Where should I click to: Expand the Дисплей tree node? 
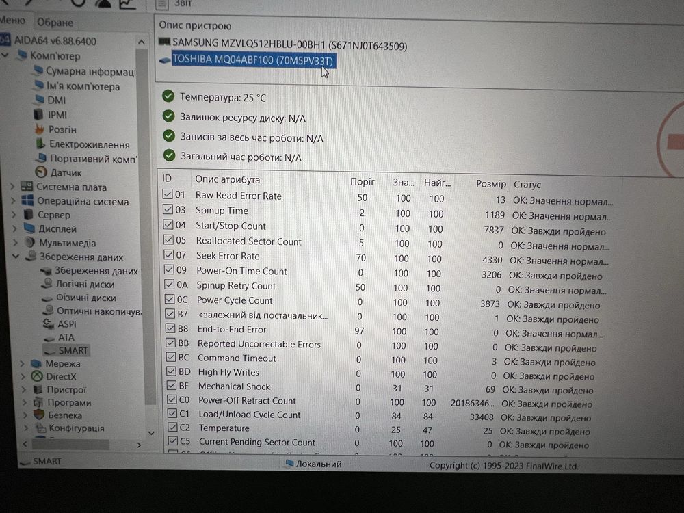15,228
